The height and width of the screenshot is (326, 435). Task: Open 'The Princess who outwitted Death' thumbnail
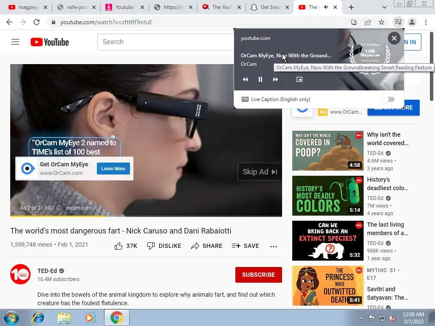coord(328,286)
